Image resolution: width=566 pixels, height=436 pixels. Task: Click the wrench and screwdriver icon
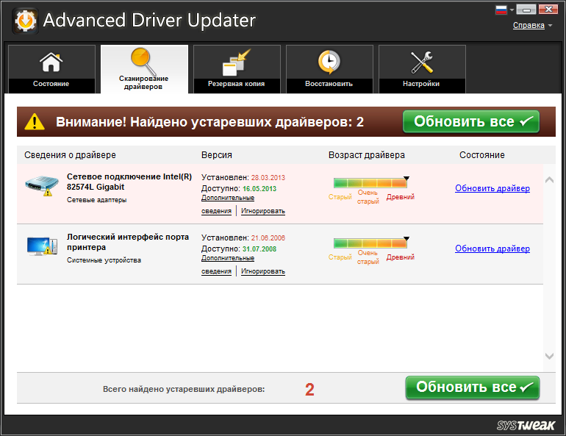tap(421, 62)
